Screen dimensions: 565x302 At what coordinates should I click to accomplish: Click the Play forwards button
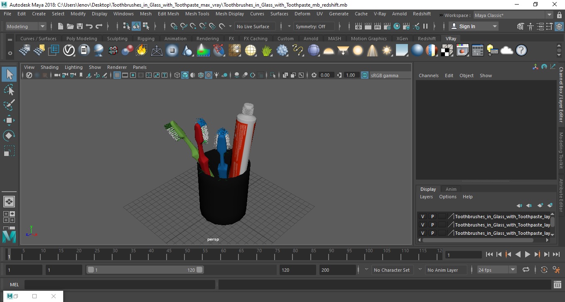point(527,254)
